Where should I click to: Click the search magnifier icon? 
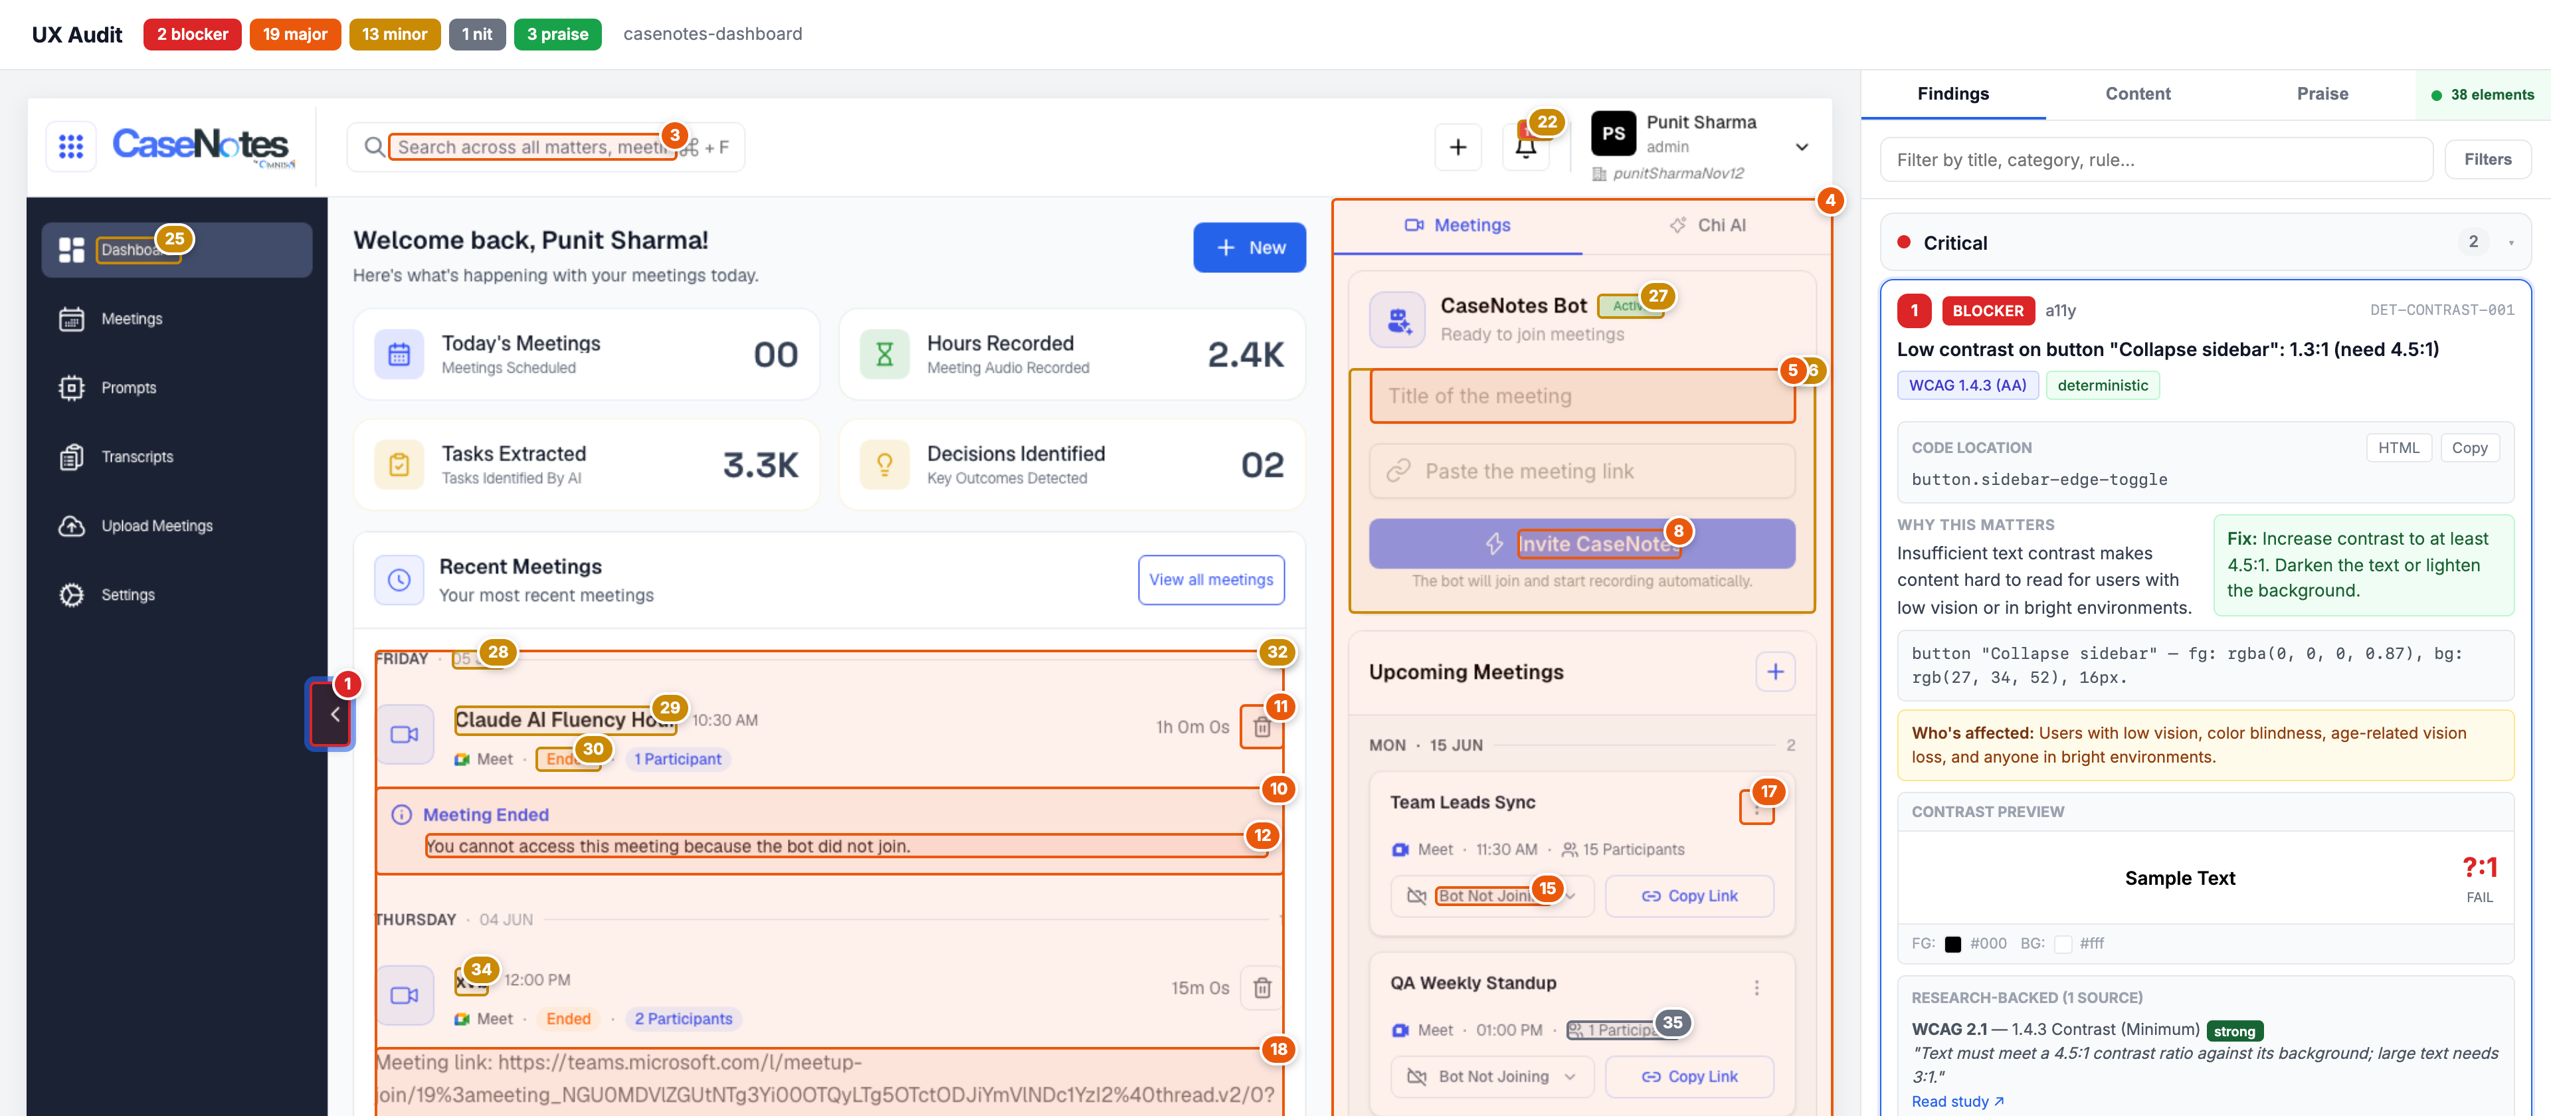coord(373,147)
